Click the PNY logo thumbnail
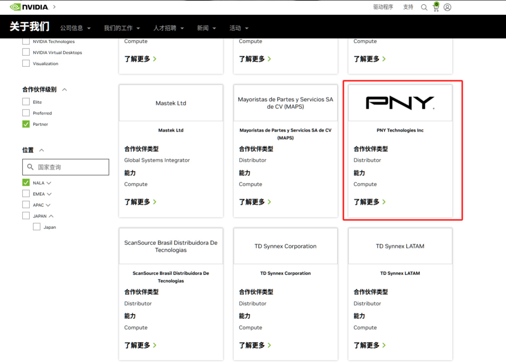This screenshot has width=506, height=363. [400, 103]
